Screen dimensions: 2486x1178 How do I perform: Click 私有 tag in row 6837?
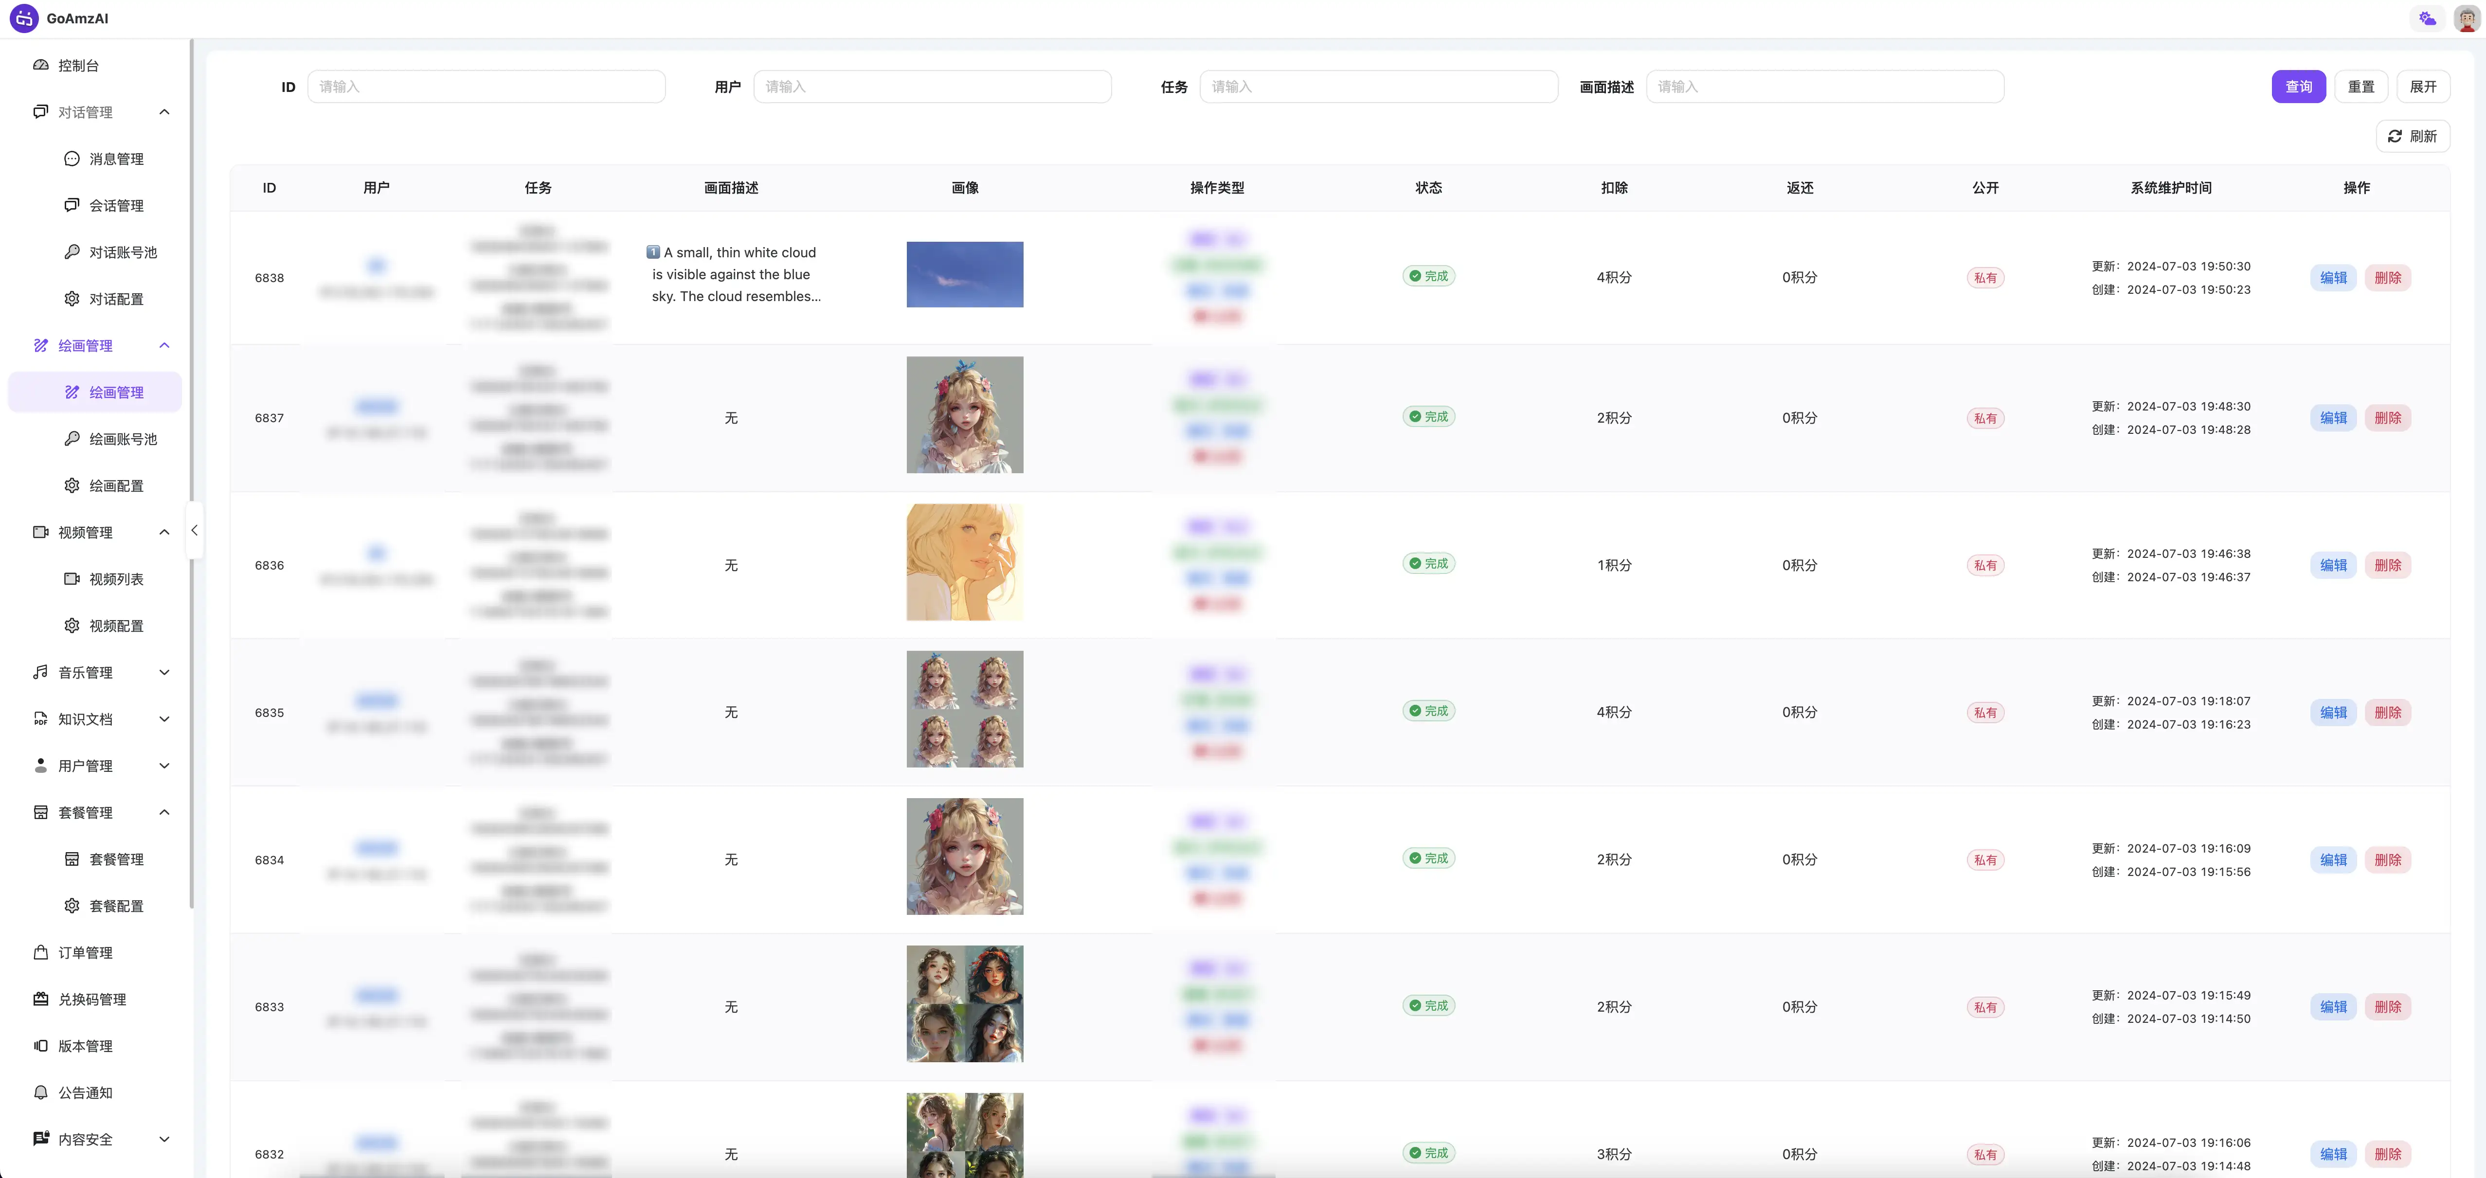(1985, 419)
